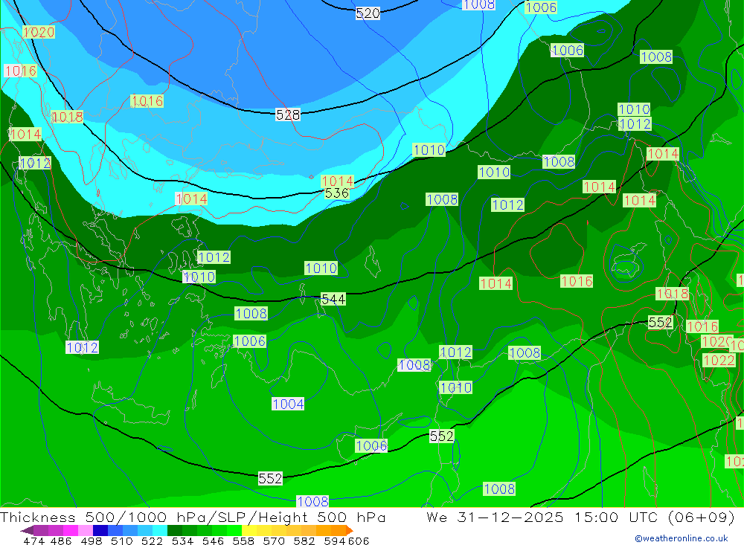Click the legend value 522

point(152,541)
